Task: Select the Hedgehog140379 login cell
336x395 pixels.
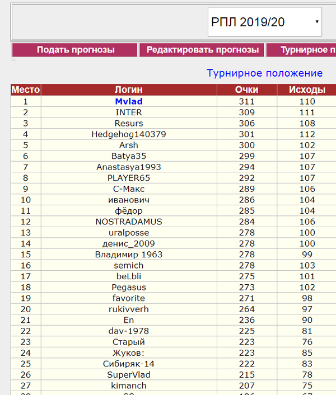Action: click(x=129, y=134)
